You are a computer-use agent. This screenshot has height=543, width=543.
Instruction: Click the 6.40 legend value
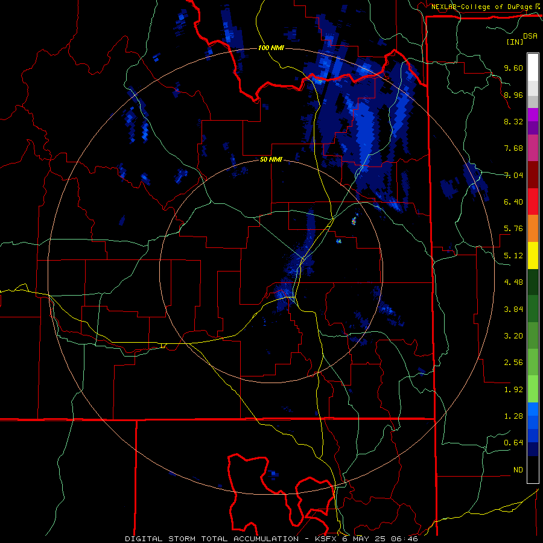513,202
